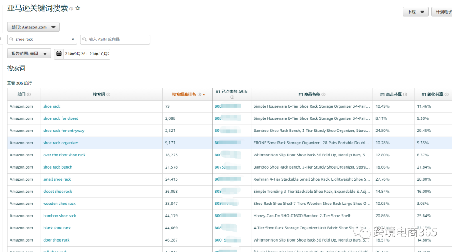Click info icon next to page title
This screenshot has width=452, height=252.
71,9
